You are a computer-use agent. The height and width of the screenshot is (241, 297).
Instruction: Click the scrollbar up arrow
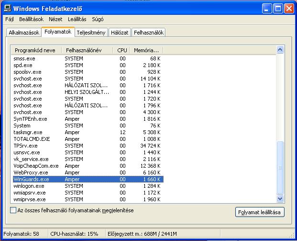coord(280,50)
